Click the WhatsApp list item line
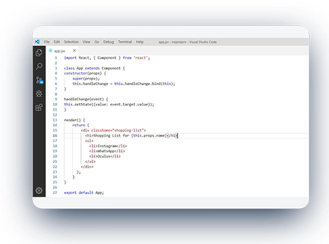The height and width of the screenshot is (244, 329). 107,151
